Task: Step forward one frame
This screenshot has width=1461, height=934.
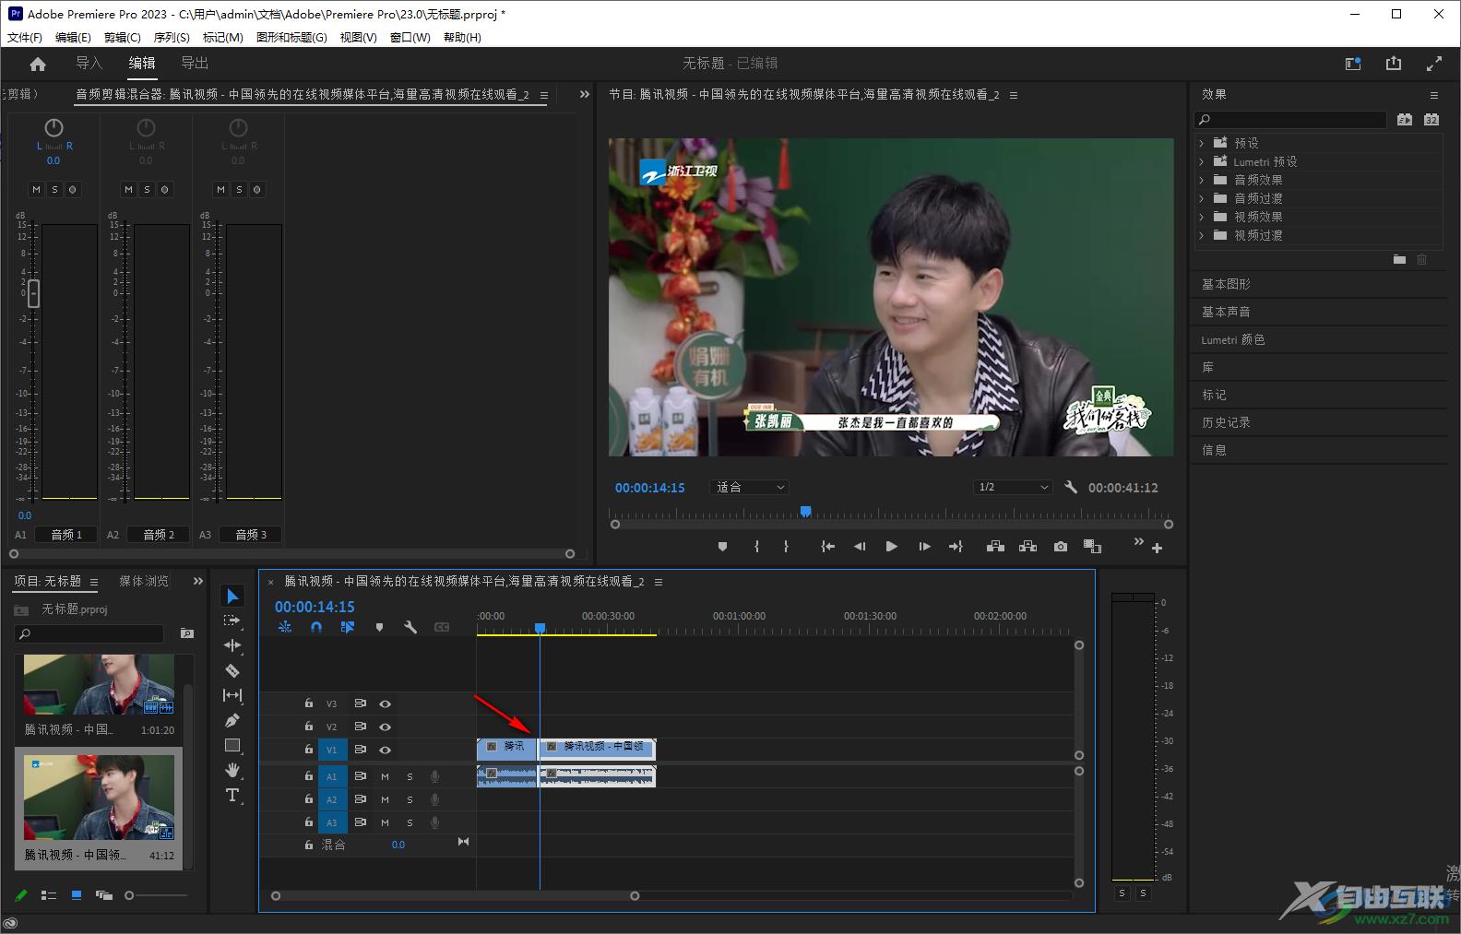Action: tap(924, 547)
